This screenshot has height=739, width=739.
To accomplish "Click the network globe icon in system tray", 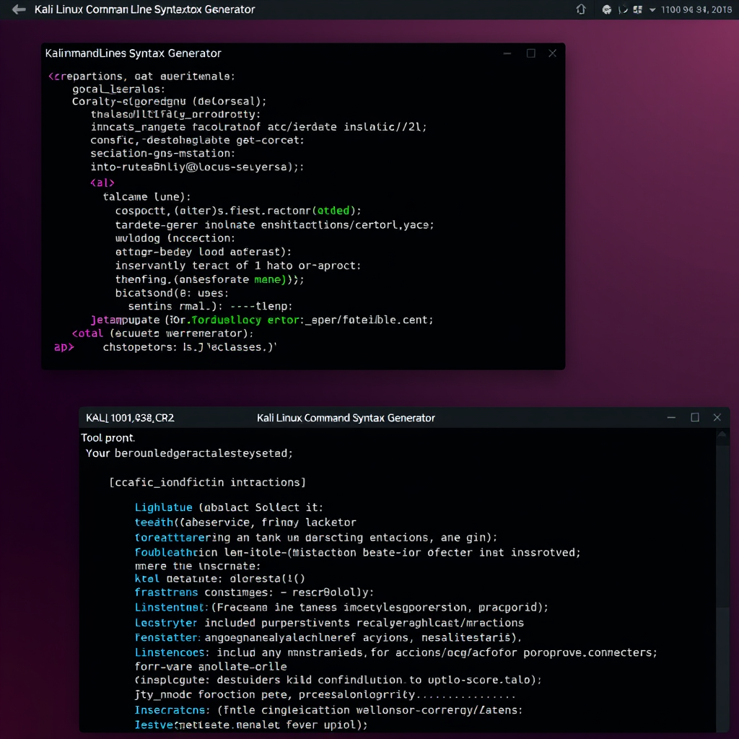I will click(x=607, y=9).
